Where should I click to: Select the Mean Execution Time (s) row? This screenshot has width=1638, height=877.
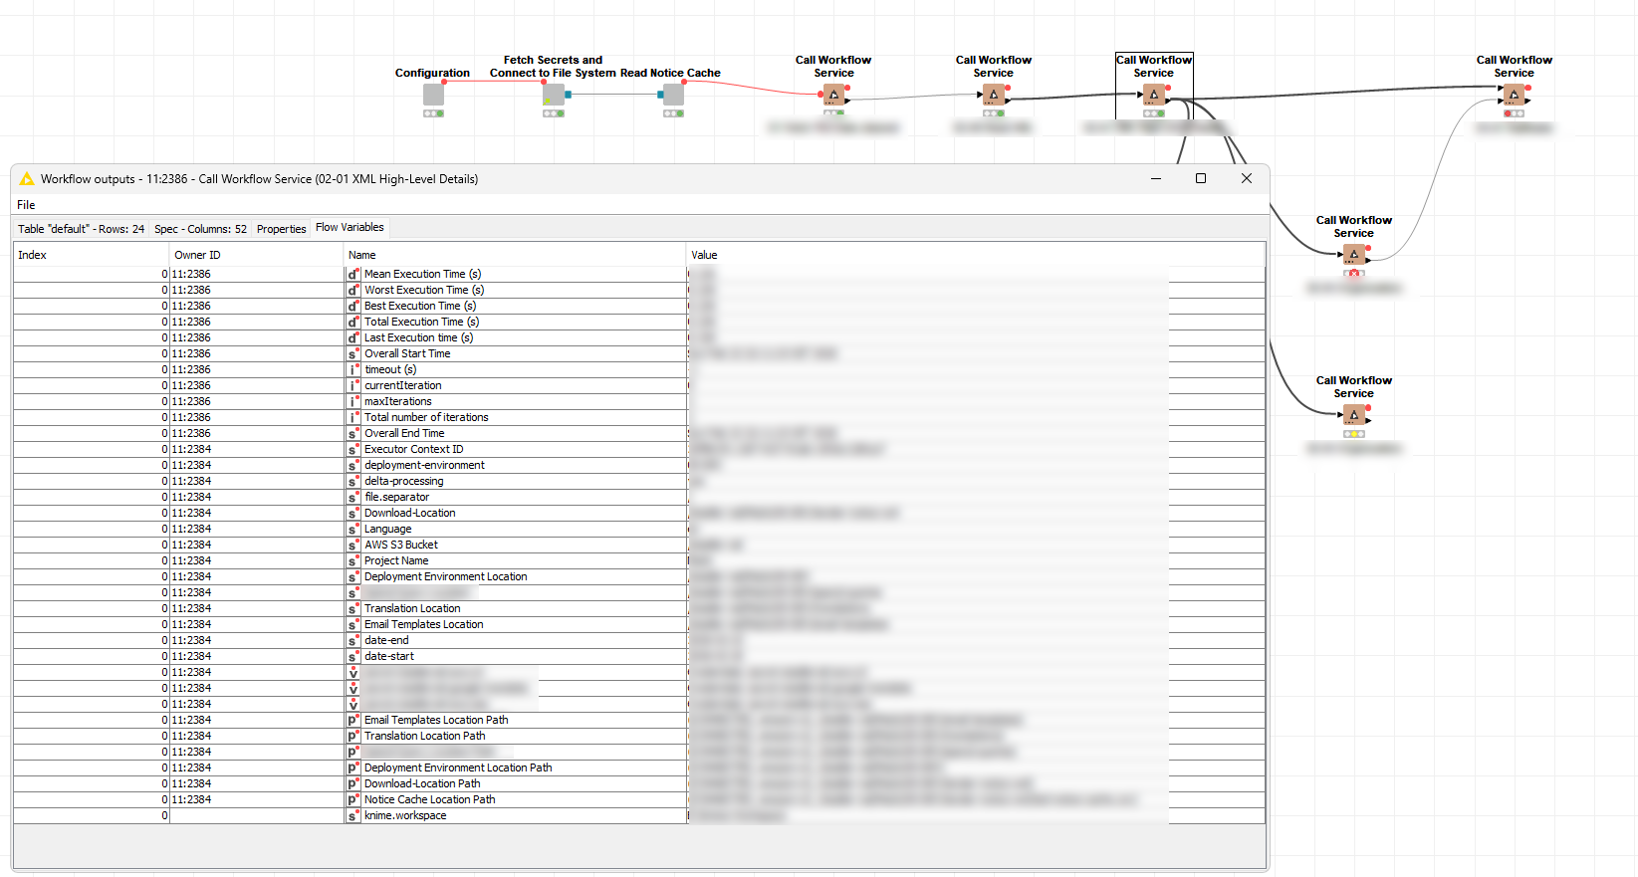[x=422, y=274]
